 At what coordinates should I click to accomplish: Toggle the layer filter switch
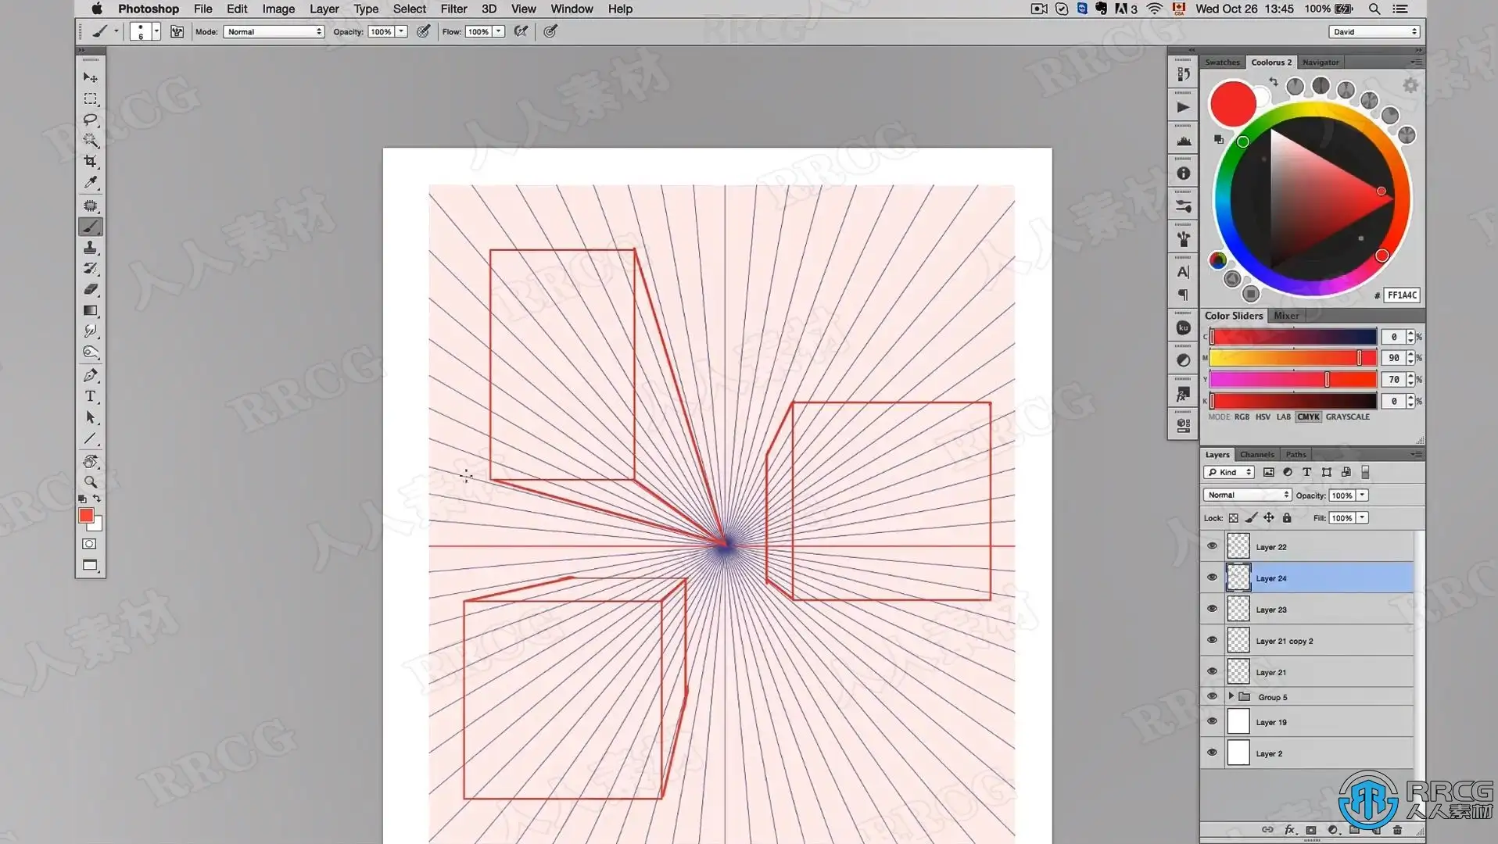pos(1365,472)
